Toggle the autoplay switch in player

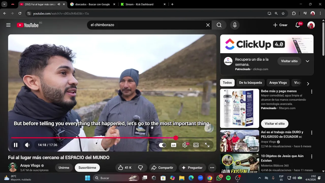pos(162,145)
